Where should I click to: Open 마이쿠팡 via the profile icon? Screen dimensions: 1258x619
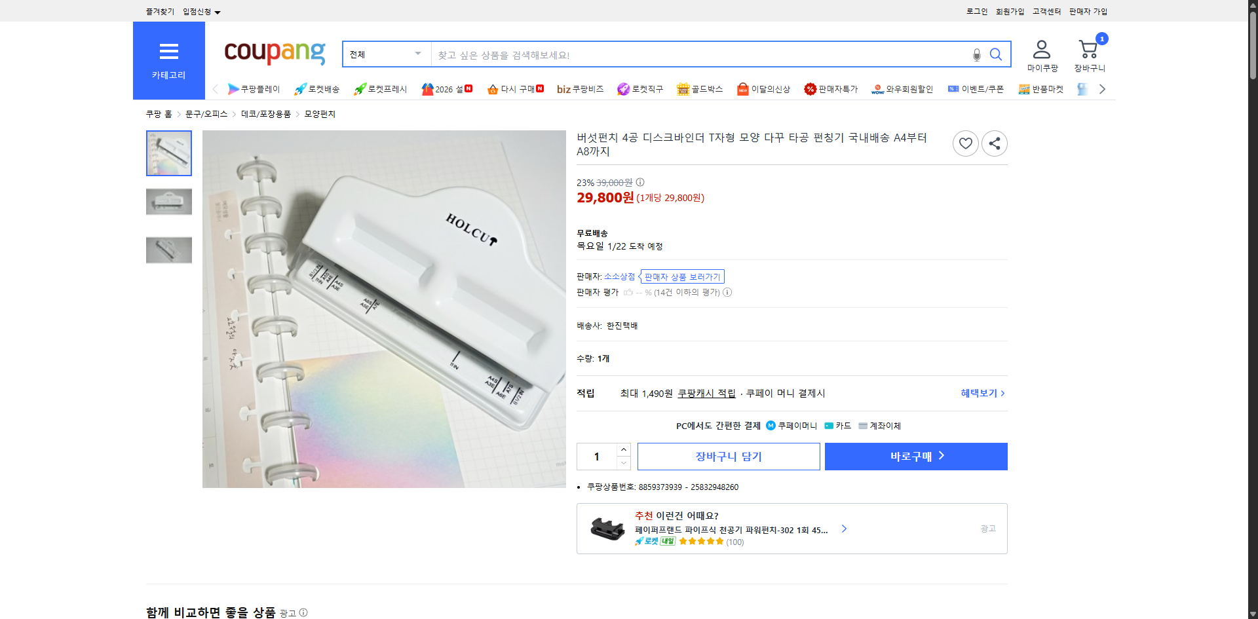click(1041, 52)
